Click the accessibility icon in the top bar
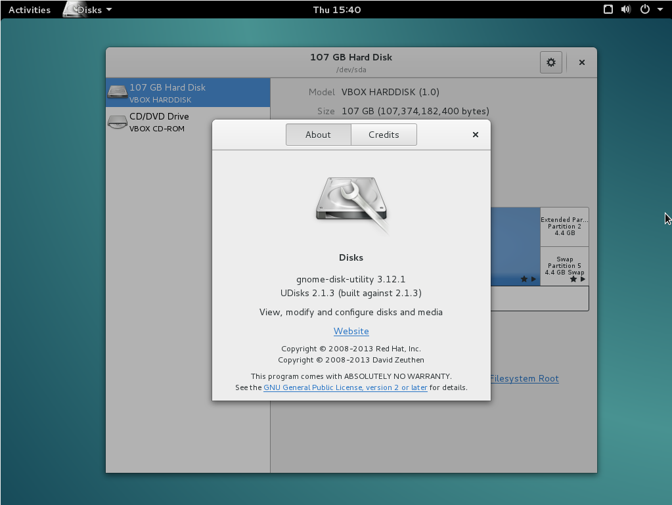 [x=608, y=9]
